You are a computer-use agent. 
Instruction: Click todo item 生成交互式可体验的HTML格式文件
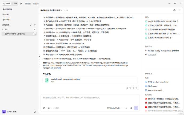pyautogui.click(x=162, y=21)
